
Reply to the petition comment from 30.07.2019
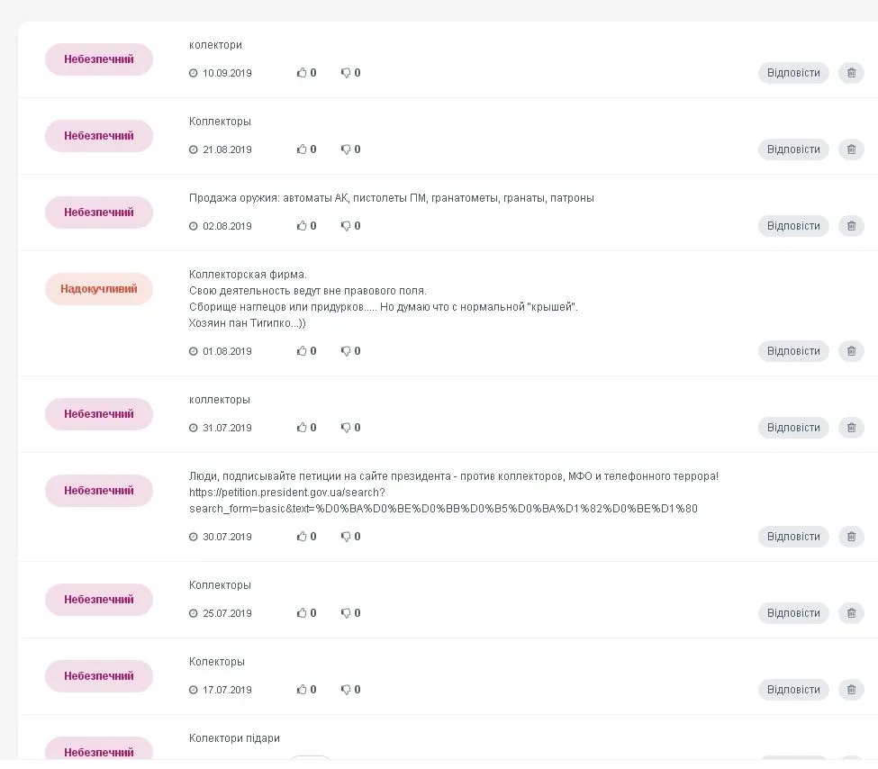pyautogui.click(x=793, y=537)
